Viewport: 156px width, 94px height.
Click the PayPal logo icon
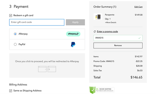pos(73,45)
